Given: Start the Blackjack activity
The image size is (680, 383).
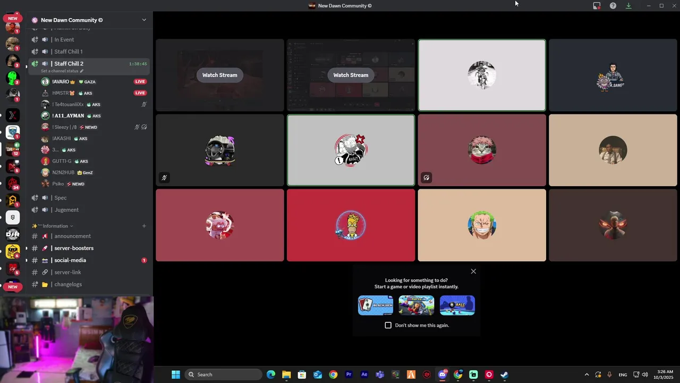Looking at the screenshot, I should tap(376, 305).
